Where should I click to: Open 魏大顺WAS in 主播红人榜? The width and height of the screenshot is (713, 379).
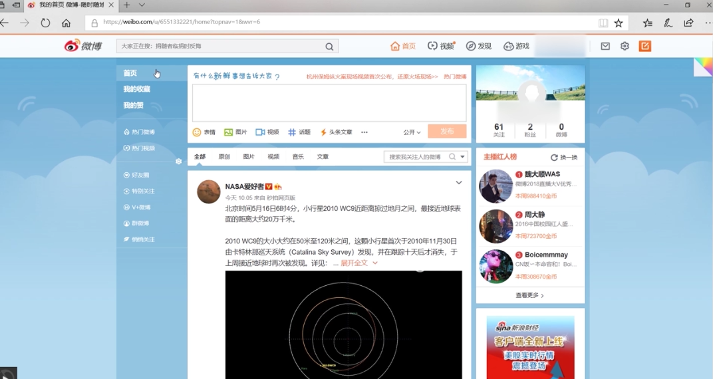[542, 174]
